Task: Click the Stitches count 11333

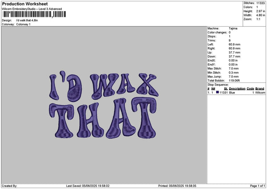Action: click(260, 3)
